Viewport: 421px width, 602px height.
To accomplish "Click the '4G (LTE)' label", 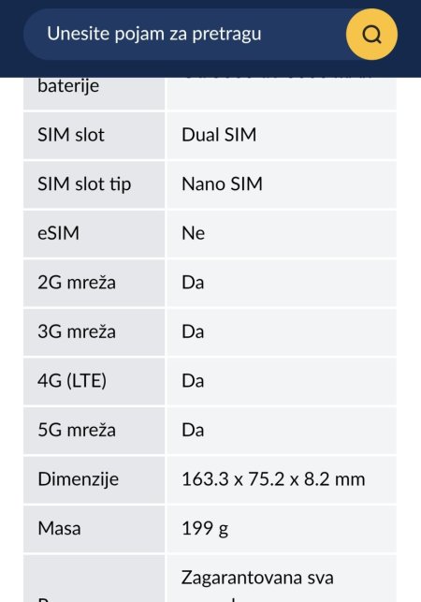I will coord(72,381).
